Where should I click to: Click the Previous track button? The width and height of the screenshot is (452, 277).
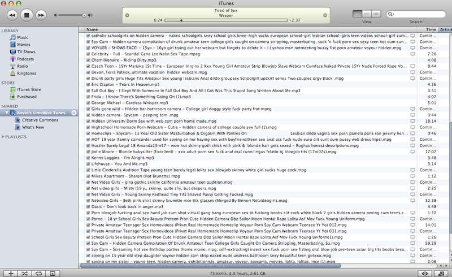(x=11, y=14)
